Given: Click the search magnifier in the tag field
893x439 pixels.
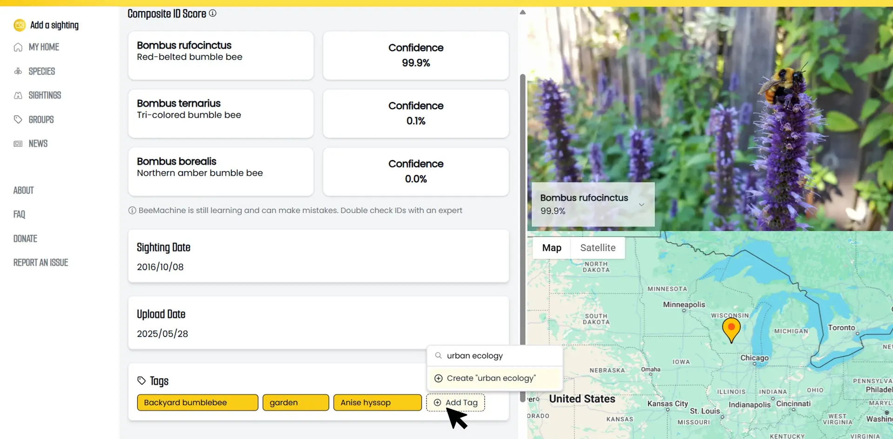Looking at the screenshot, I should 438,356.
